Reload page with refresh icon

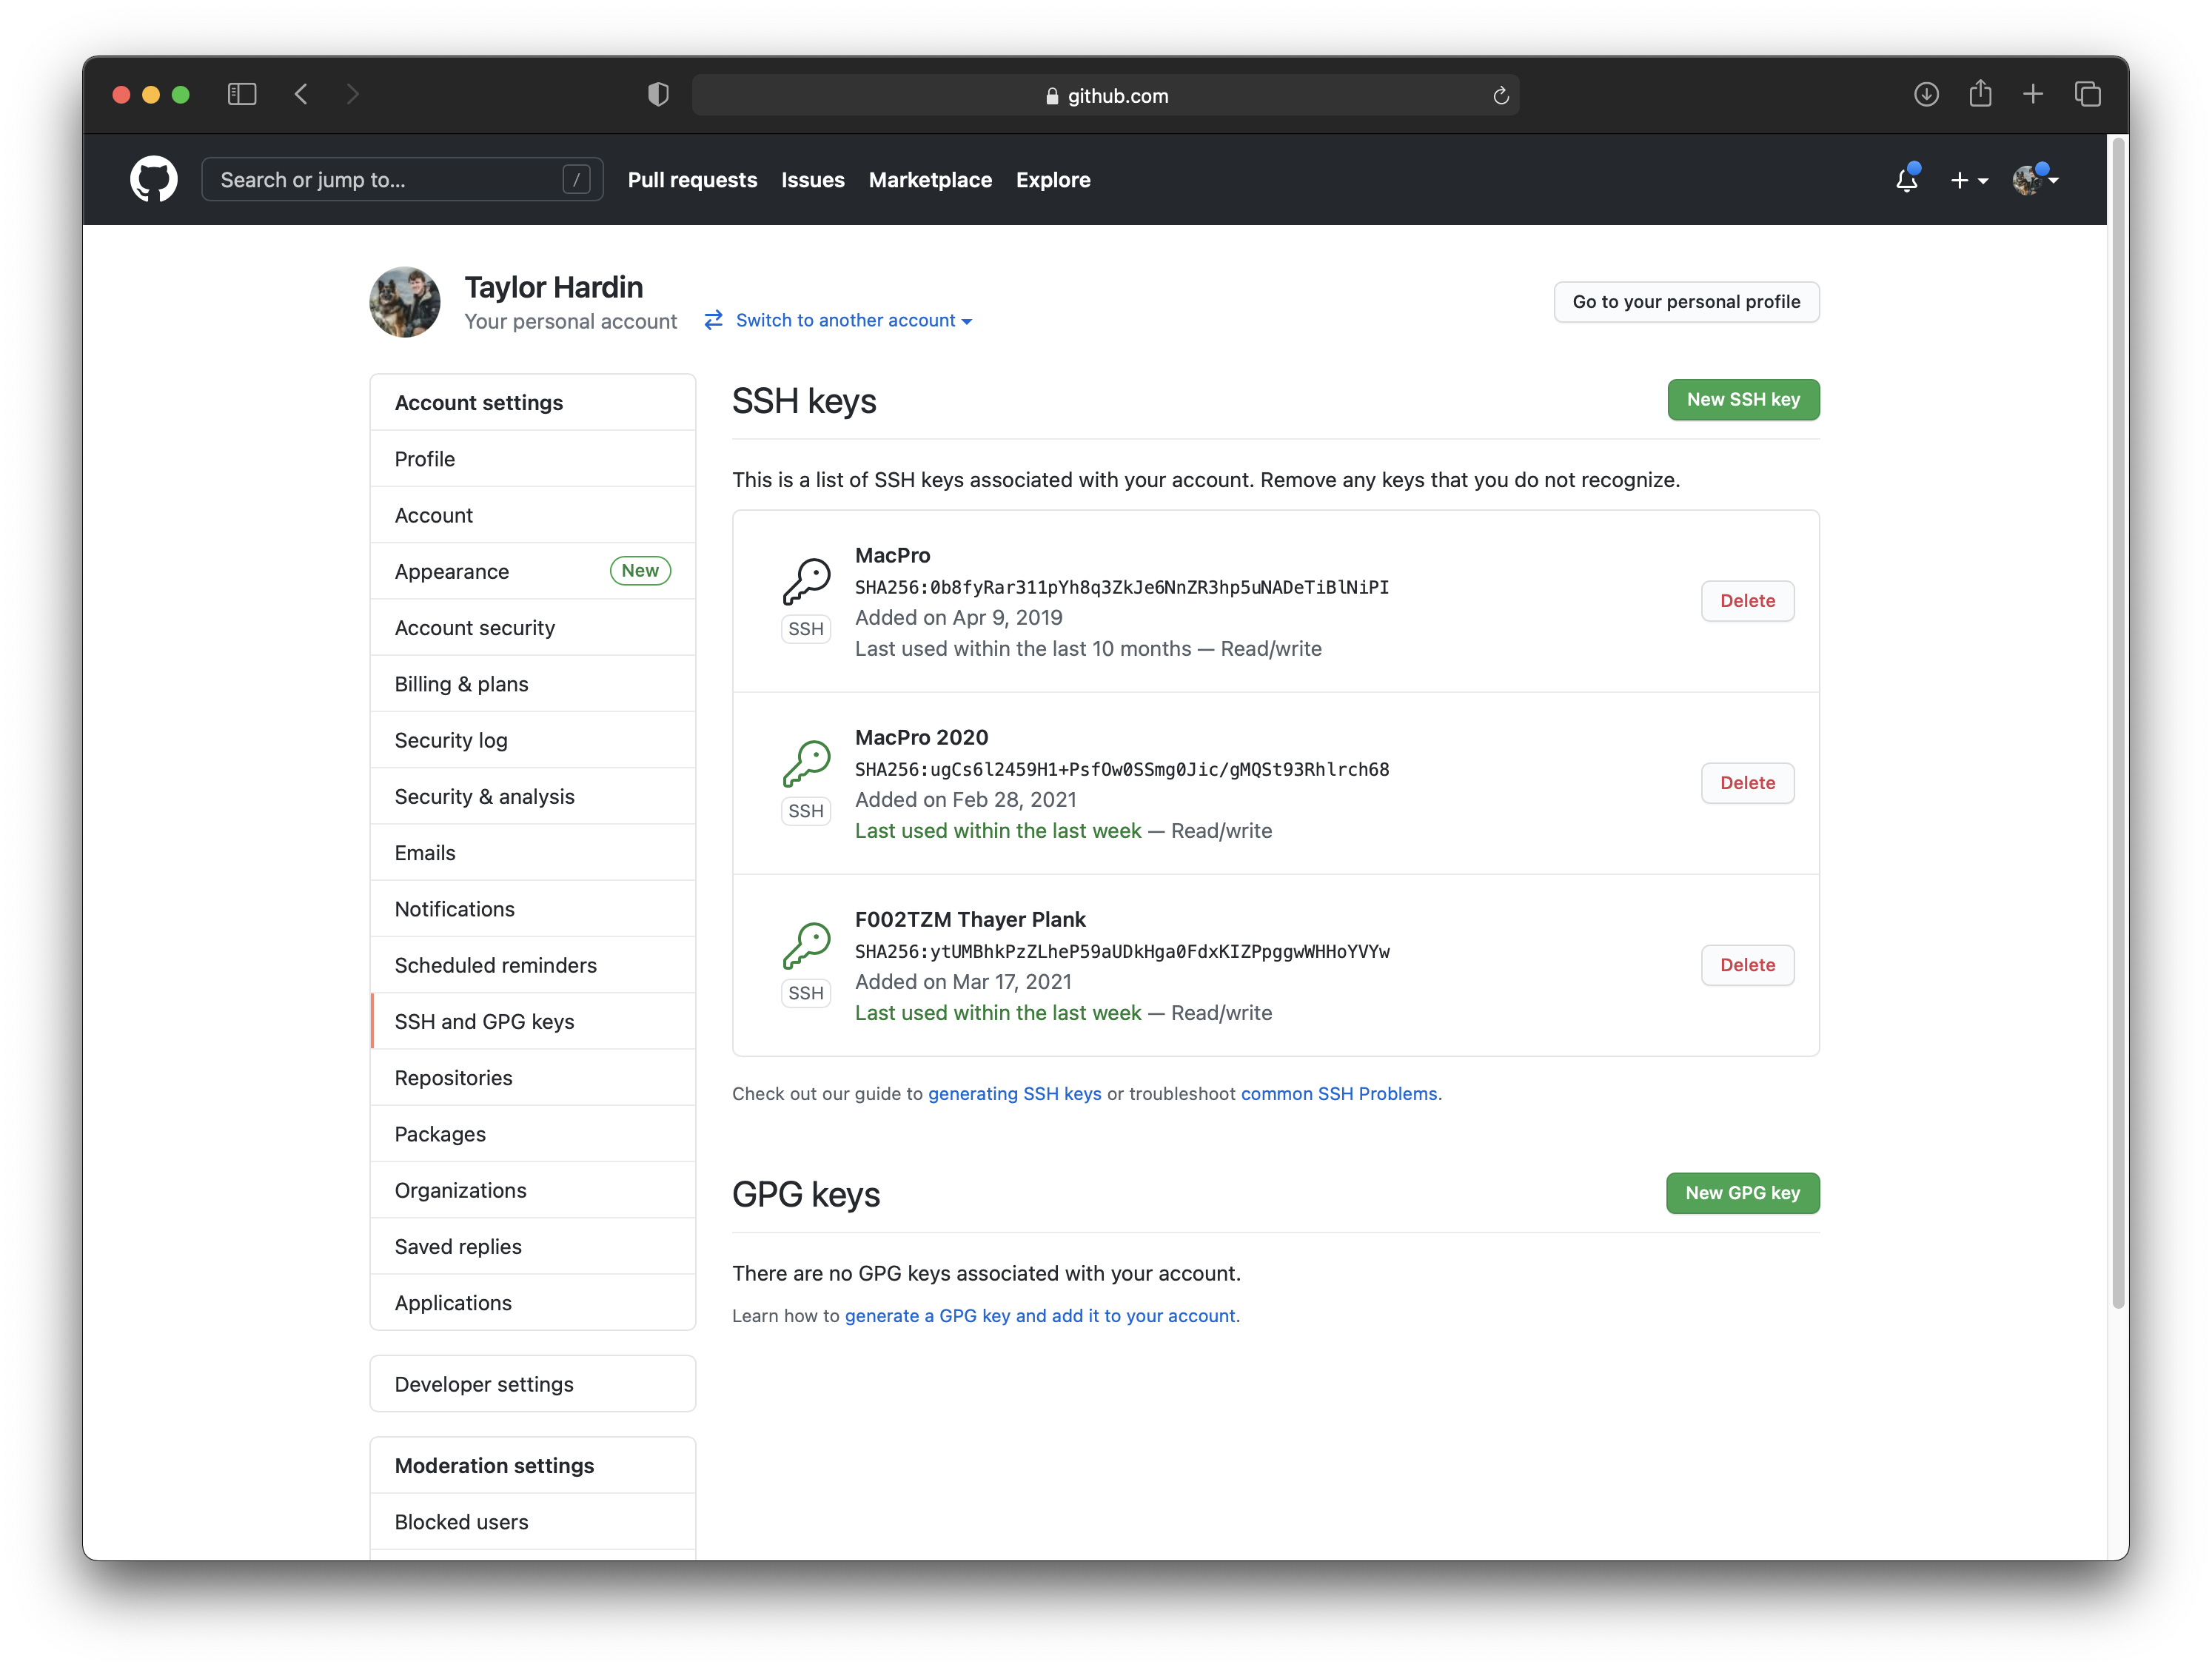click(x=1500, y=96)
